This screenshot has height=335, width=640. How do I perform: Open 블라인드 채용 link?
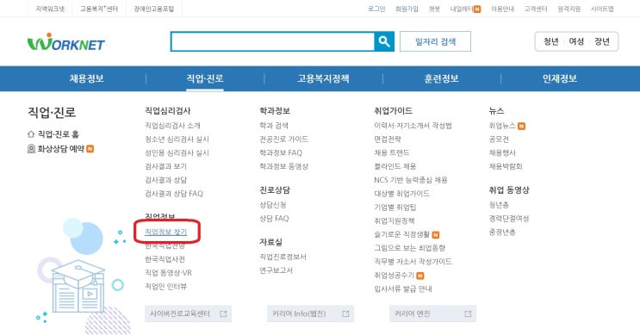[x=395, y=166]
